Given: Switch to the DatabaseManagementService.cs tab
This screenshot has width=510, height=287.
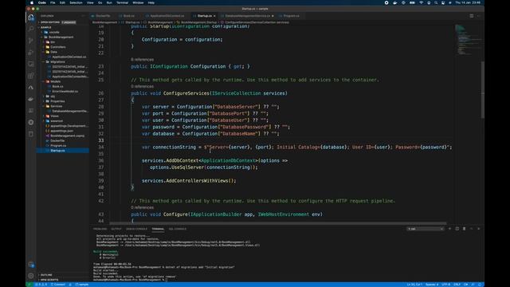Looking at the screenshot, I should tap(247, 16).
